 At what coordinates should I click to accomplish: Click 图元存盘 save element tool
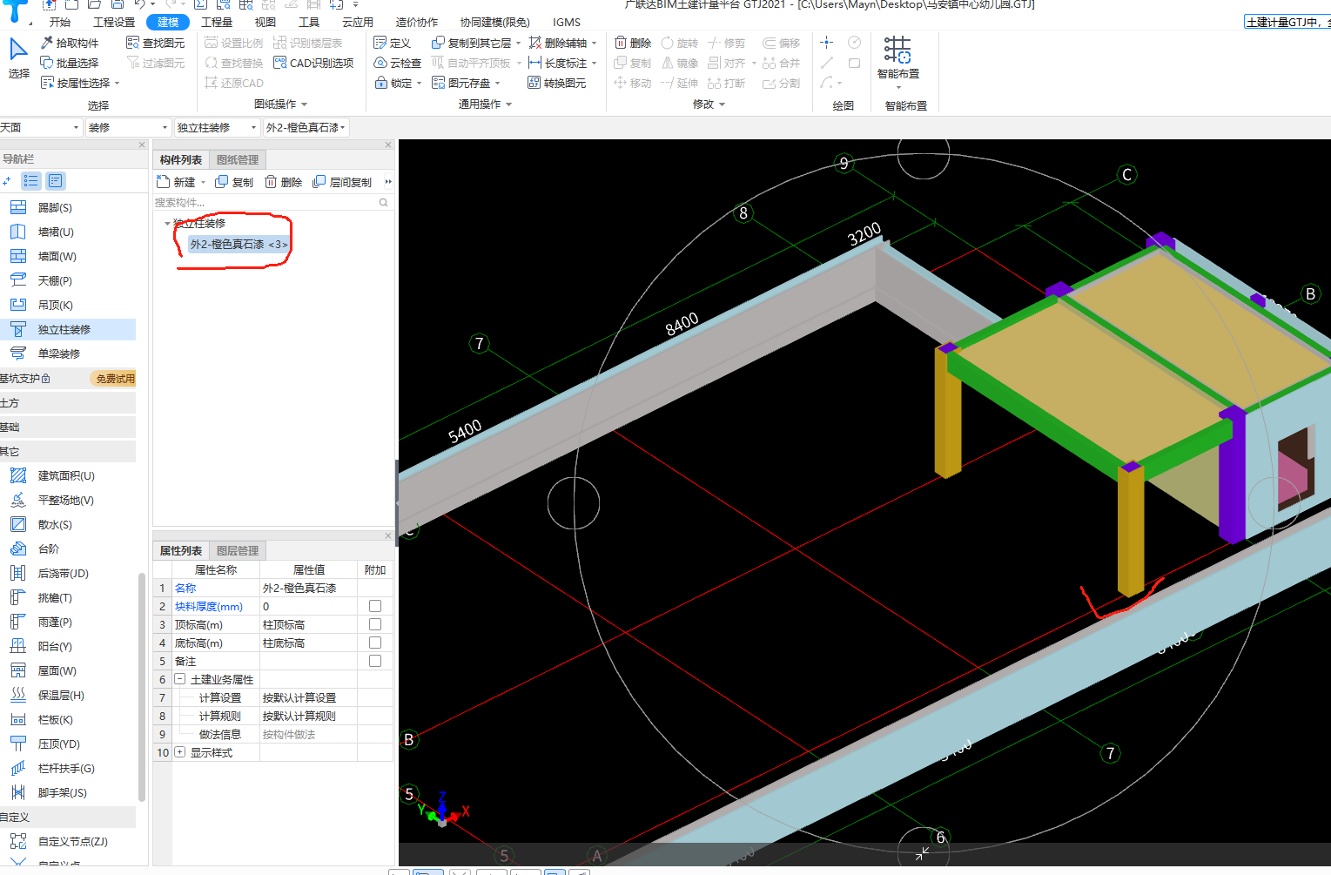[x=461, y=83]
